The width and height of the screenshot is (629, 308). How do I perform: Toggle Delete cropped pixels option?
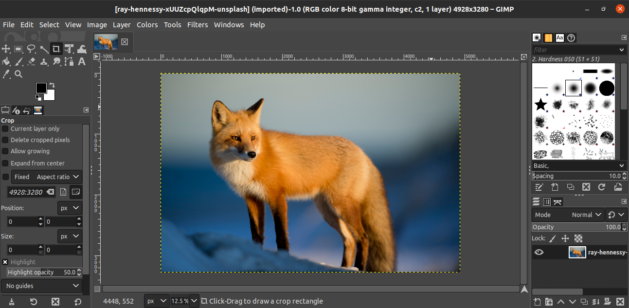(x=5, y=140)
